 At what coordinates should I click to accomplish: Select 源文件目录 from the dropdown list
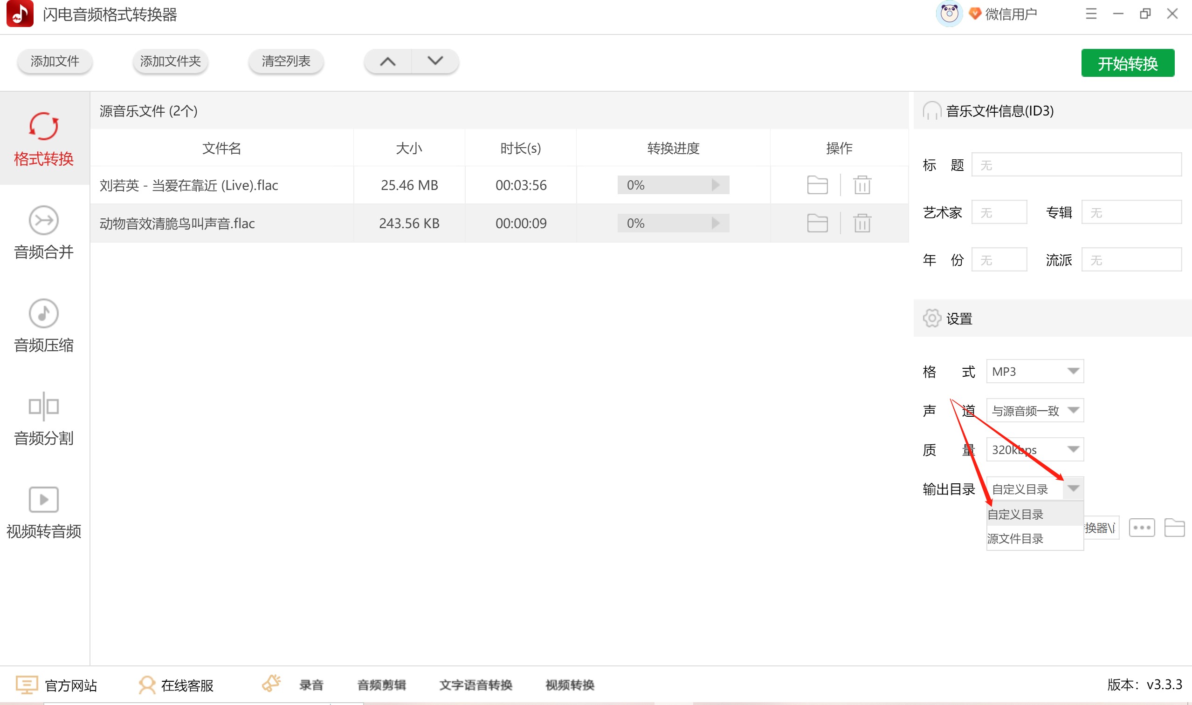click(1034, 538)
